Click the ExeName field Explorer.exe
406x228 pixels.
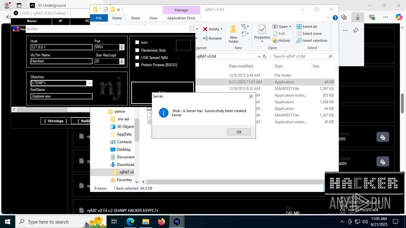[61, 96]
